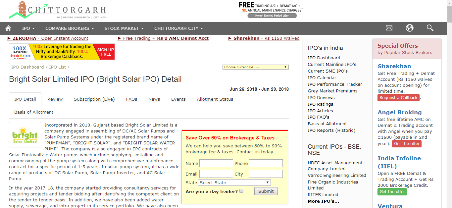
Task: Open India Infoline (IIFL) heading link
Action: [399, 162]
